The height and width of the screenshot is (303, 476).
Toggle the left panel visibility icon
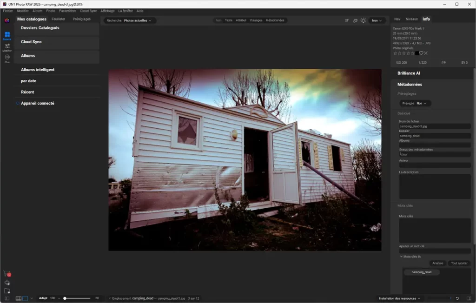(7, 298)
